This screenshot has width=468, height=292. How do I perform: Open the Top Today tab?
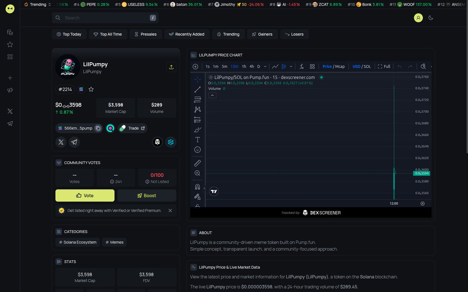pos(69,34)
